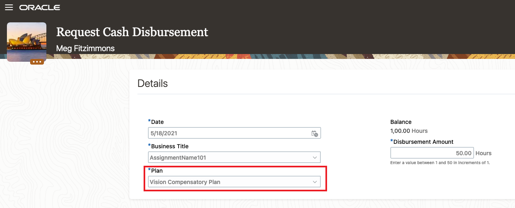Click the Oracle logo
Viewport: 515px width, 208px height.
click(x=40, y=8)
